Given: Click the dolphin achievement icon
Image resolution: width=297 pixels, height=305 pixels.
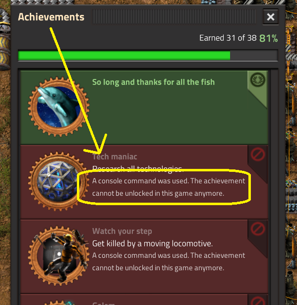Looking at the screenshot, I should (x=59, y=107).
